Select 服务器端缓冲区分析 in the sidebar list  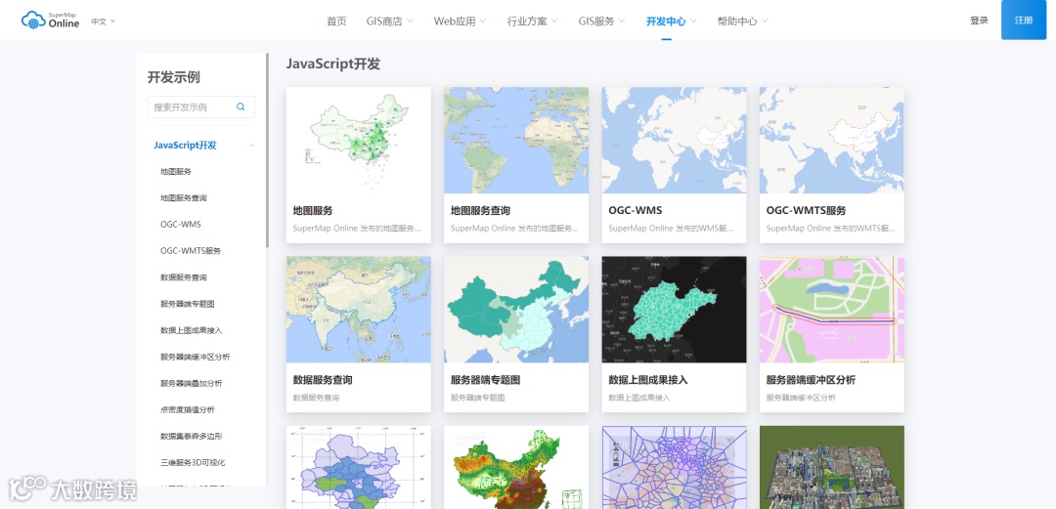[x=196, y=357]
